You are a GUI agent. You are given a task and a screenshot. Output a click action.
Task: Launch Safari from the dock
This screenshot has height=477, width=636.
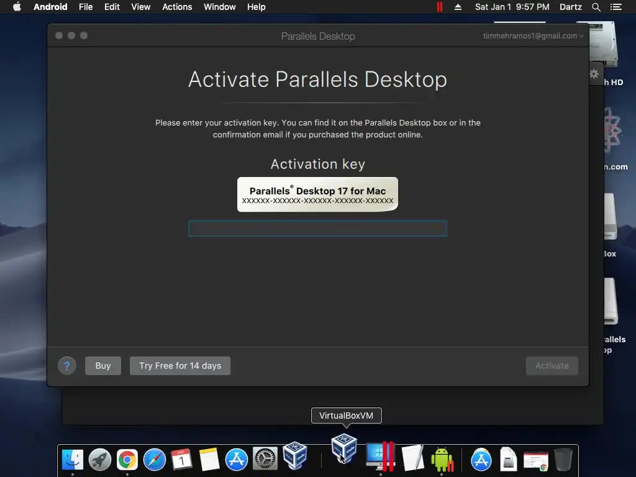click(155, 460)
